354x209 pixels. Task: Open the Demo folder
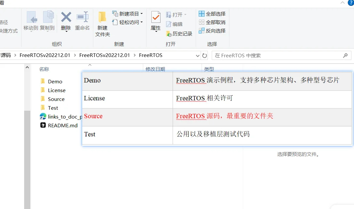(55, 81)
